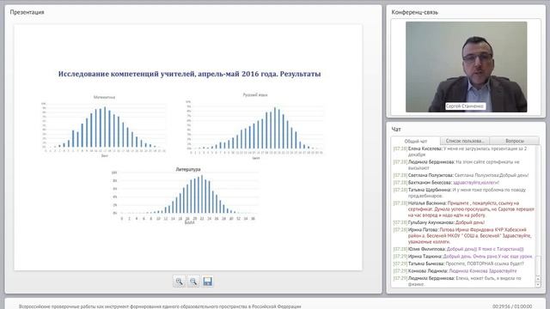550x309 pixels.
Task: Click the Чат panel header
Action: (x=396, y=130)
